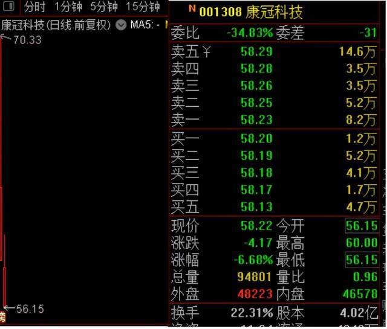Click 换手 value 22.31%
Image resolution: width=387 pixels, height=329 pixels.
tap(252, 313)
